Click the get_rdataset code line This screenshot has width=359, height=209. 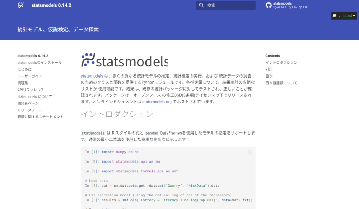point(152,186)
